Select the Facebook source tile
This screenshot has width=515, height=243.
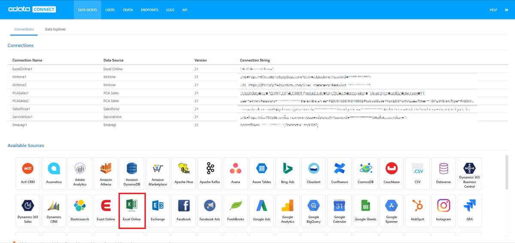coord(184,211)
